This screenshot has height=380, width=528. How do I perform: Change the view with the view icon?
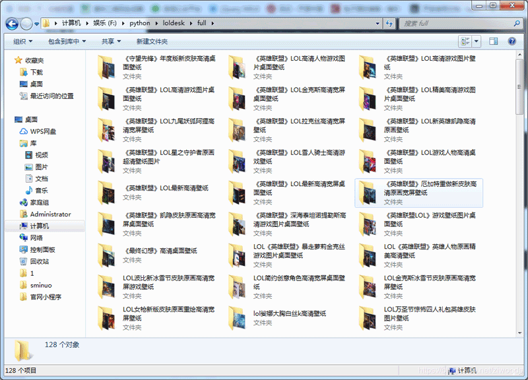coord(465,42)
